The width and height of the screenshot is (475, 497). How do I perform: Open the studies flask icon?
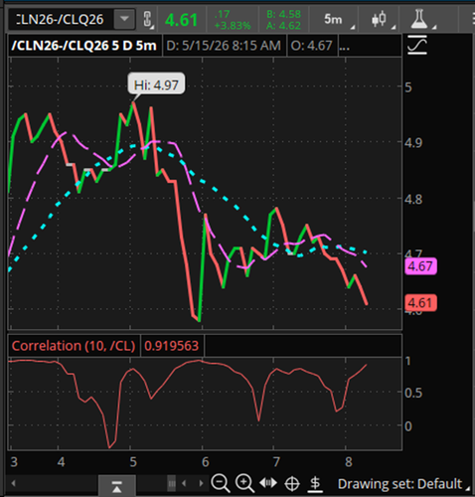click(x=419, y=19)
